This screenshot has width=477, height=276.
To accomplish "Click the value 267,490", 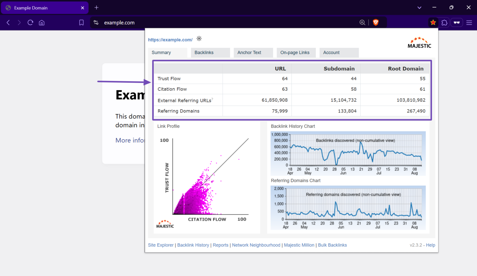I will 416,111.
